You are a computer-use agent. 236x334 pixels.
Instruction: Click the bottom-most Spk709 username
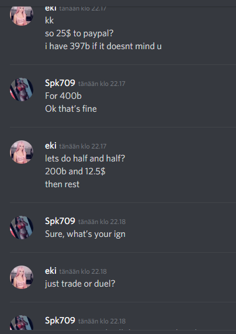point(60,321)
